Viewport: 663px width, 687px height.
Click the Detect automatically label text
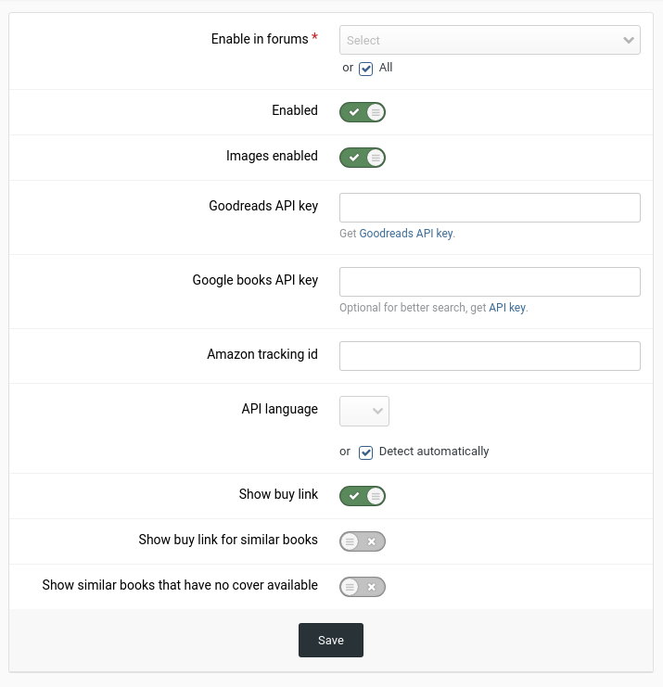pyautogui.click(x=433, y=452)
